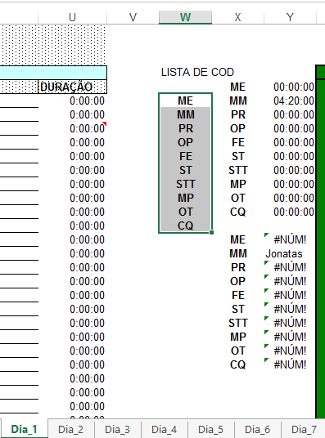
Task: Click the 00:00:00 value beside upper STT
Action: pyautogui.click(x=290, y=170)
